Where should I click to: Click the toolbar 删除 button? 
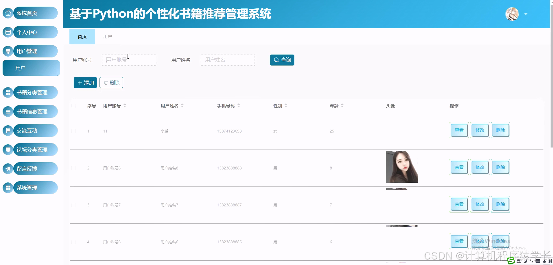click(111, 83)
